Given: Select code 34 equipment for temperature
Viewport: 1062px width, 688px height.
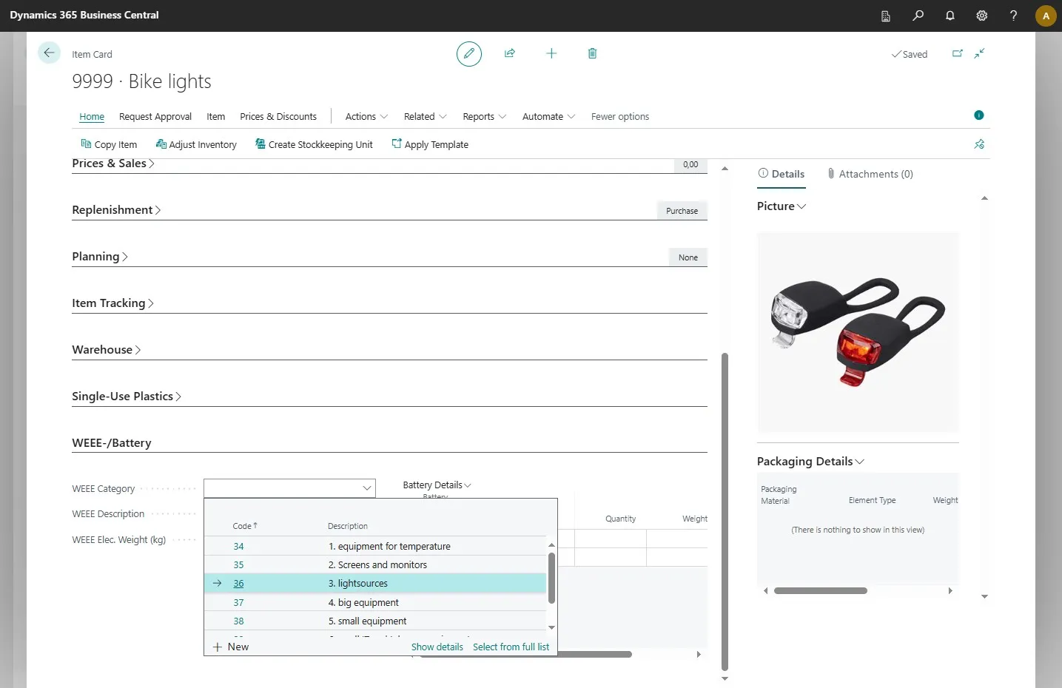Looking at the screenshot, I should pos(375,546).
